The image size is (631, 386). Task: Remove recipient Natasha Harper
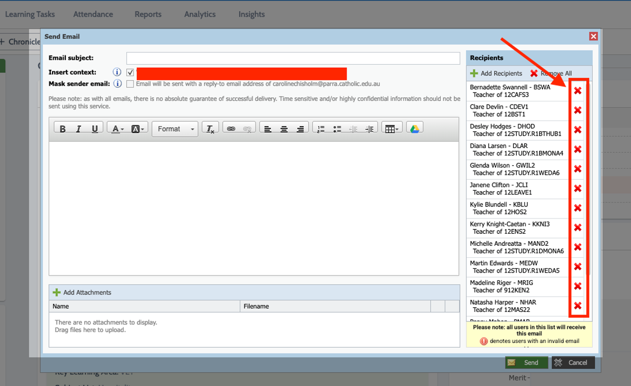577,306
